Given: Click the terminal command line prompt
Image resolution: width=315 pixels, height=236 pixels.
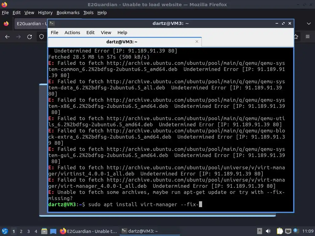Looking at the screenshot, I should coord(125,204).
